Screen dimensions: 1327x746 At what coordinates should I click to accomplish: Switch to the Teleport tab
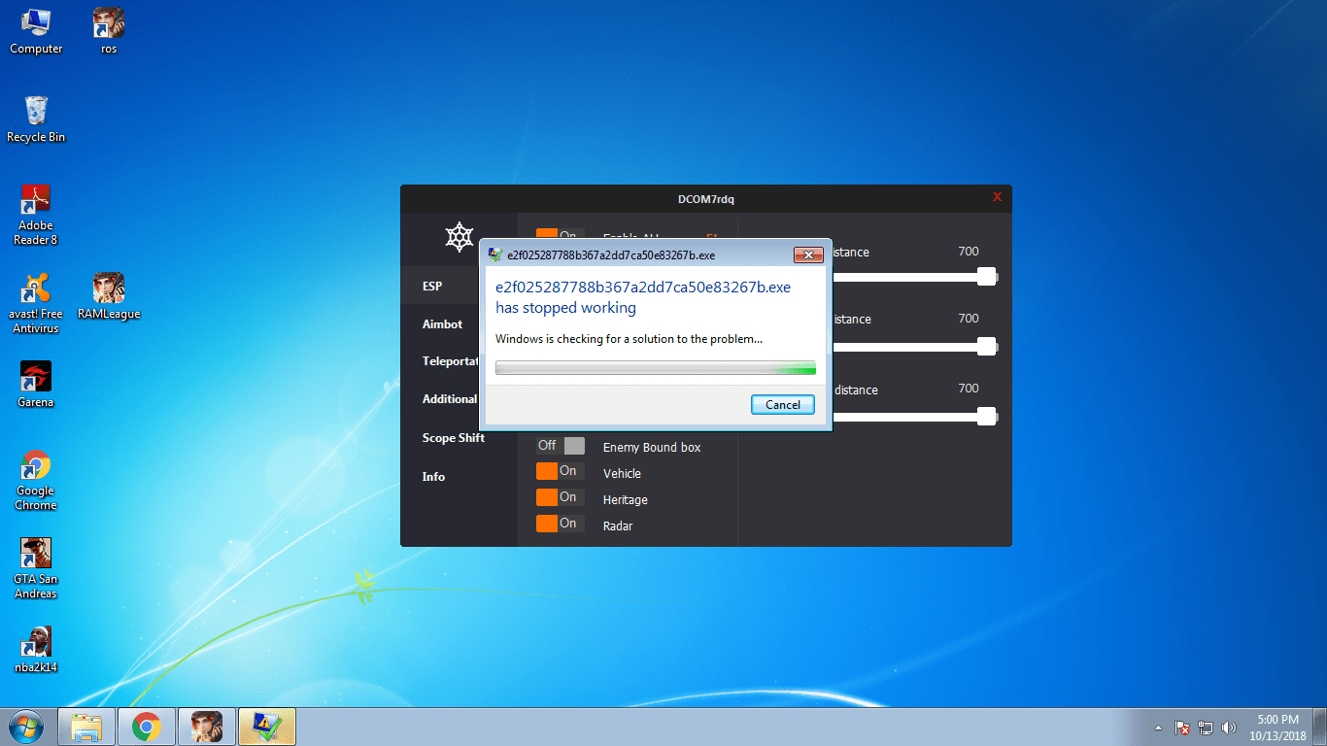point(451,361)
